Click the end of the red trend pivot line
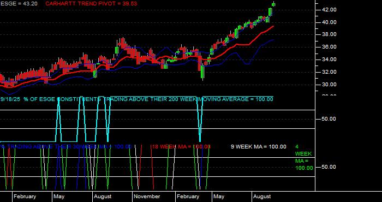Viewport: 382px width, 202px height. [x=273, y=26]
